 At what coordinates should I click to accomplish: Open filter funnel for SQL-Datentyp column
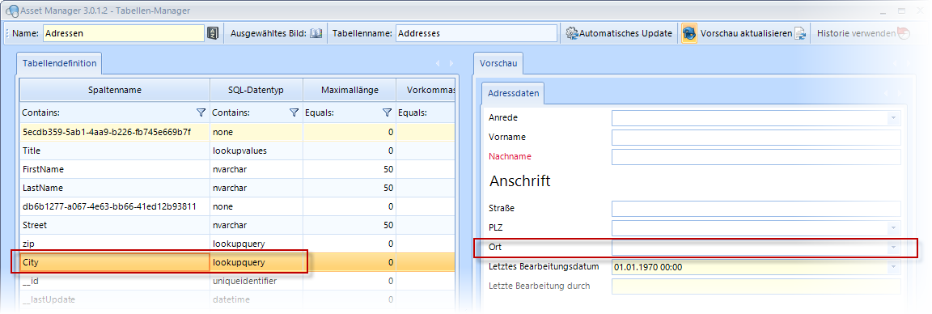(x=294, y=112)
